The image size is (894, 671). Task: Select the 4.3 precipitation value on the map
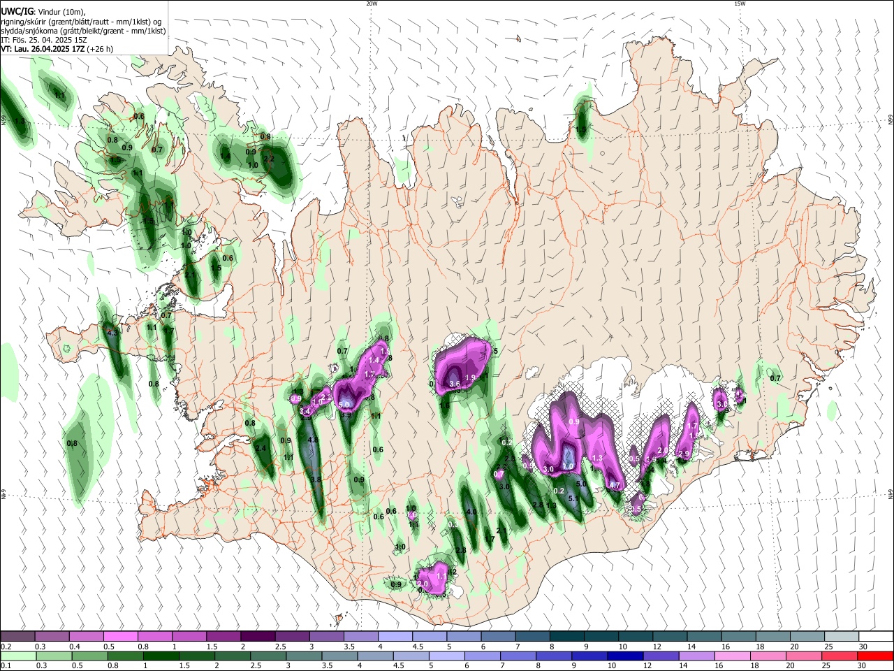pos(112,333)
